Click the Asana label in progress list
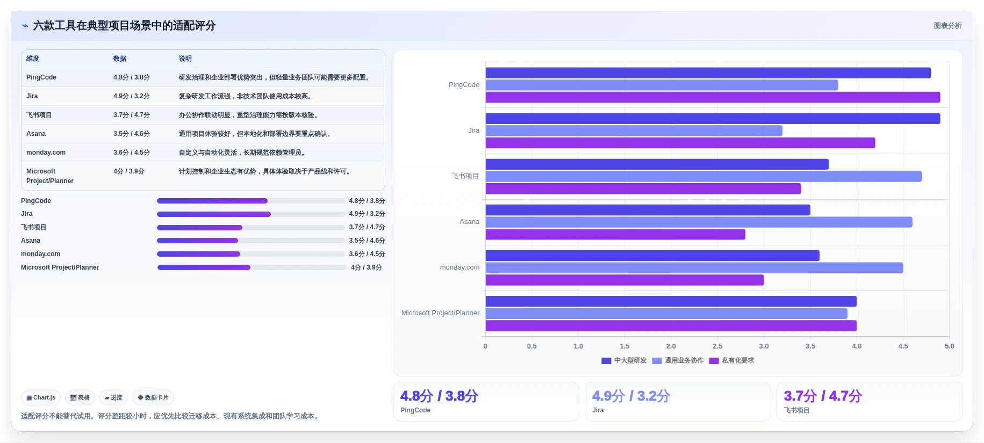This screenshot has width=984, height=443. [31, 241]
